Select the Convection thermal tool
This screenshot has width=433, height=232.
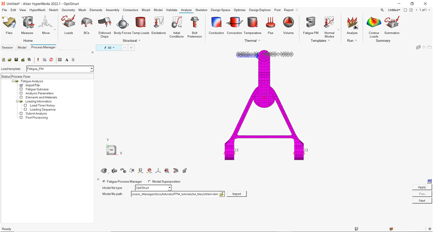click(234, 23)
